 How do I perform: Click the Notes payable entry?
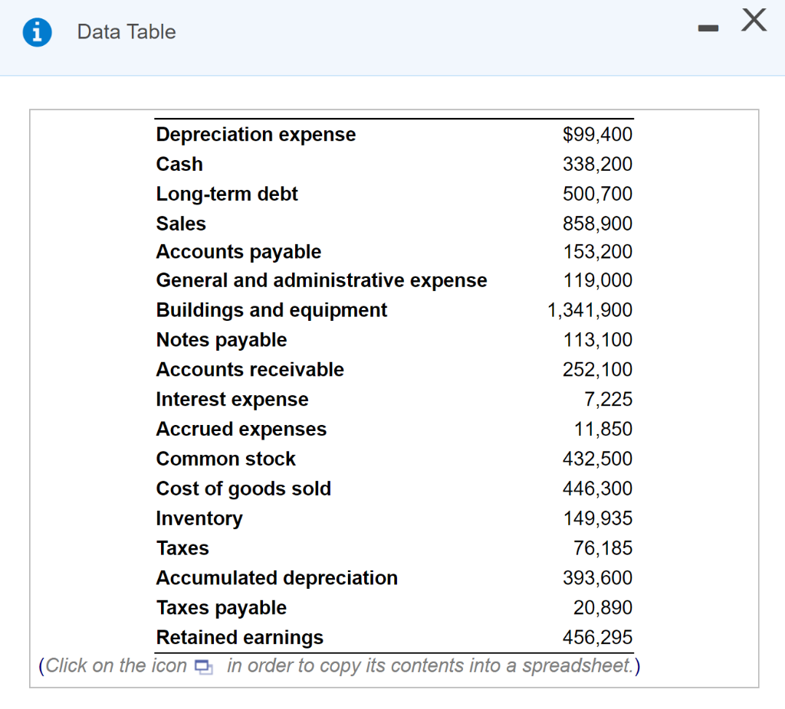pyautogui.click(x=221, y=339)
